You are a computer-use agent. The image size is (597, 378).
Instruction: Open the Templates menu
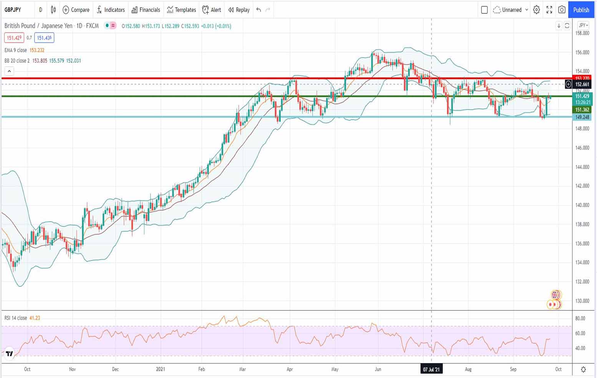tap(181, 10)
